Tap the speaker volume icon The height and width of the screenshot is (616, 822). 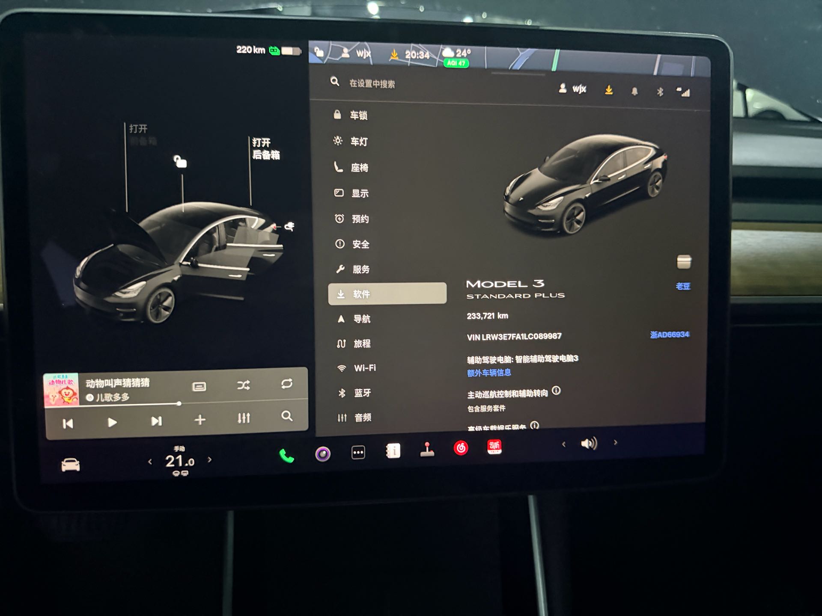coord(589,444)
